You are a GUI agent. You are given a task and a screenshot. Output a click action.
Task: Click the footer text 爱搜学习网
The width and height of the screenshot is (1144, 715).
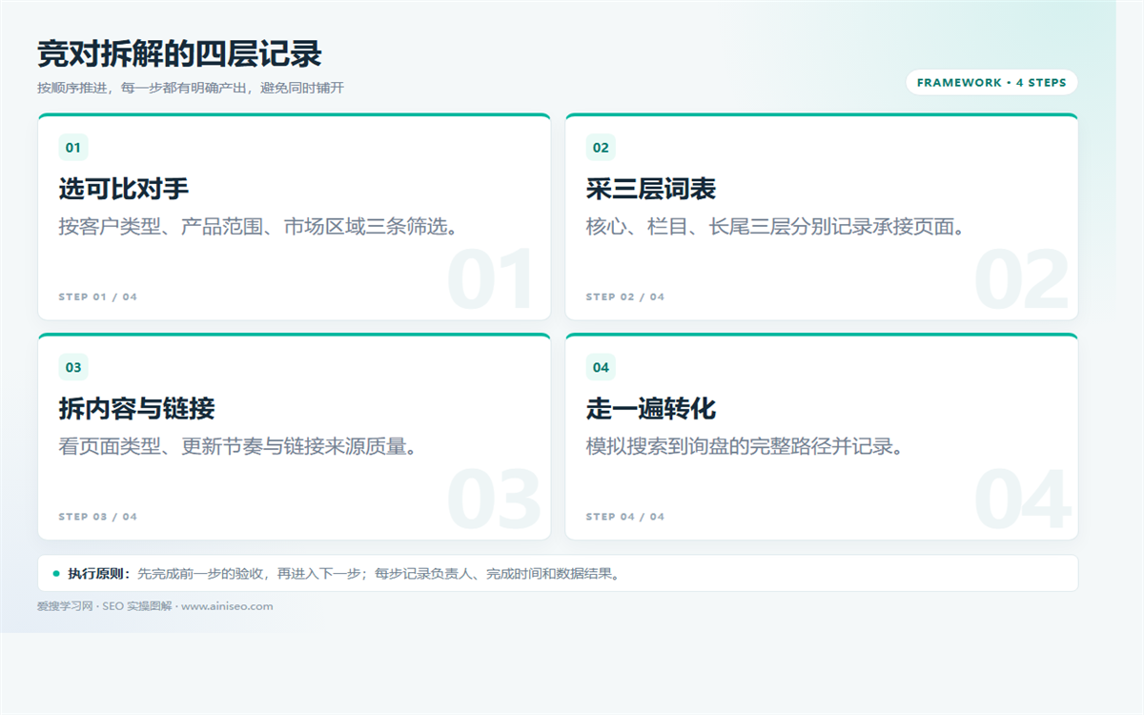(65, 606)
